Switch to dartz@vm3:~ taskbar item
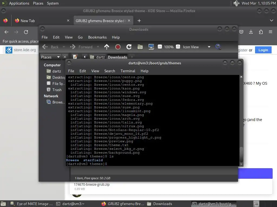This screenshot has height=207, width=277. tap(70, 204)
